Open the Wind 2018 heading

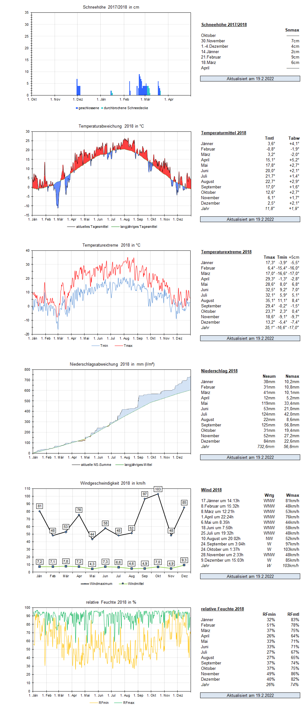coord(211,490)
